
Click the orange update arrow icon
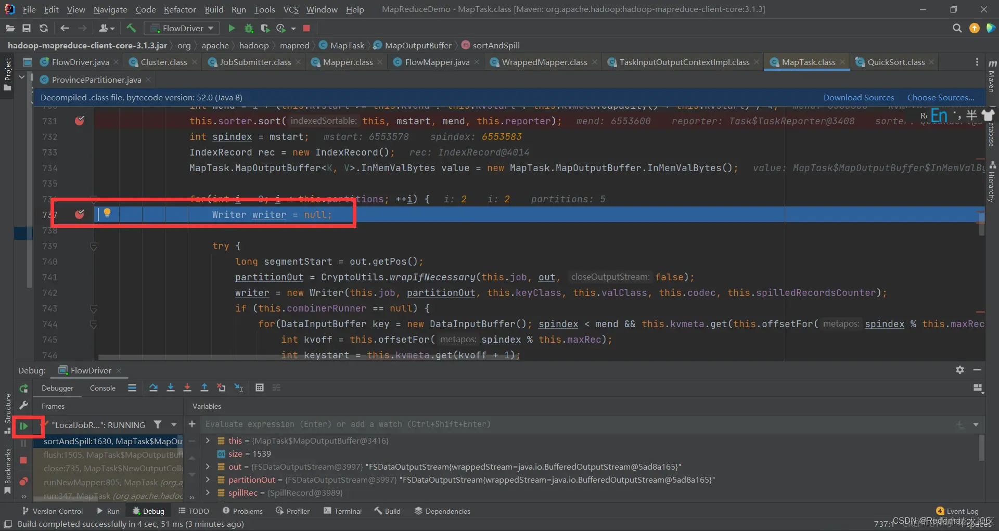coord(974,28)
